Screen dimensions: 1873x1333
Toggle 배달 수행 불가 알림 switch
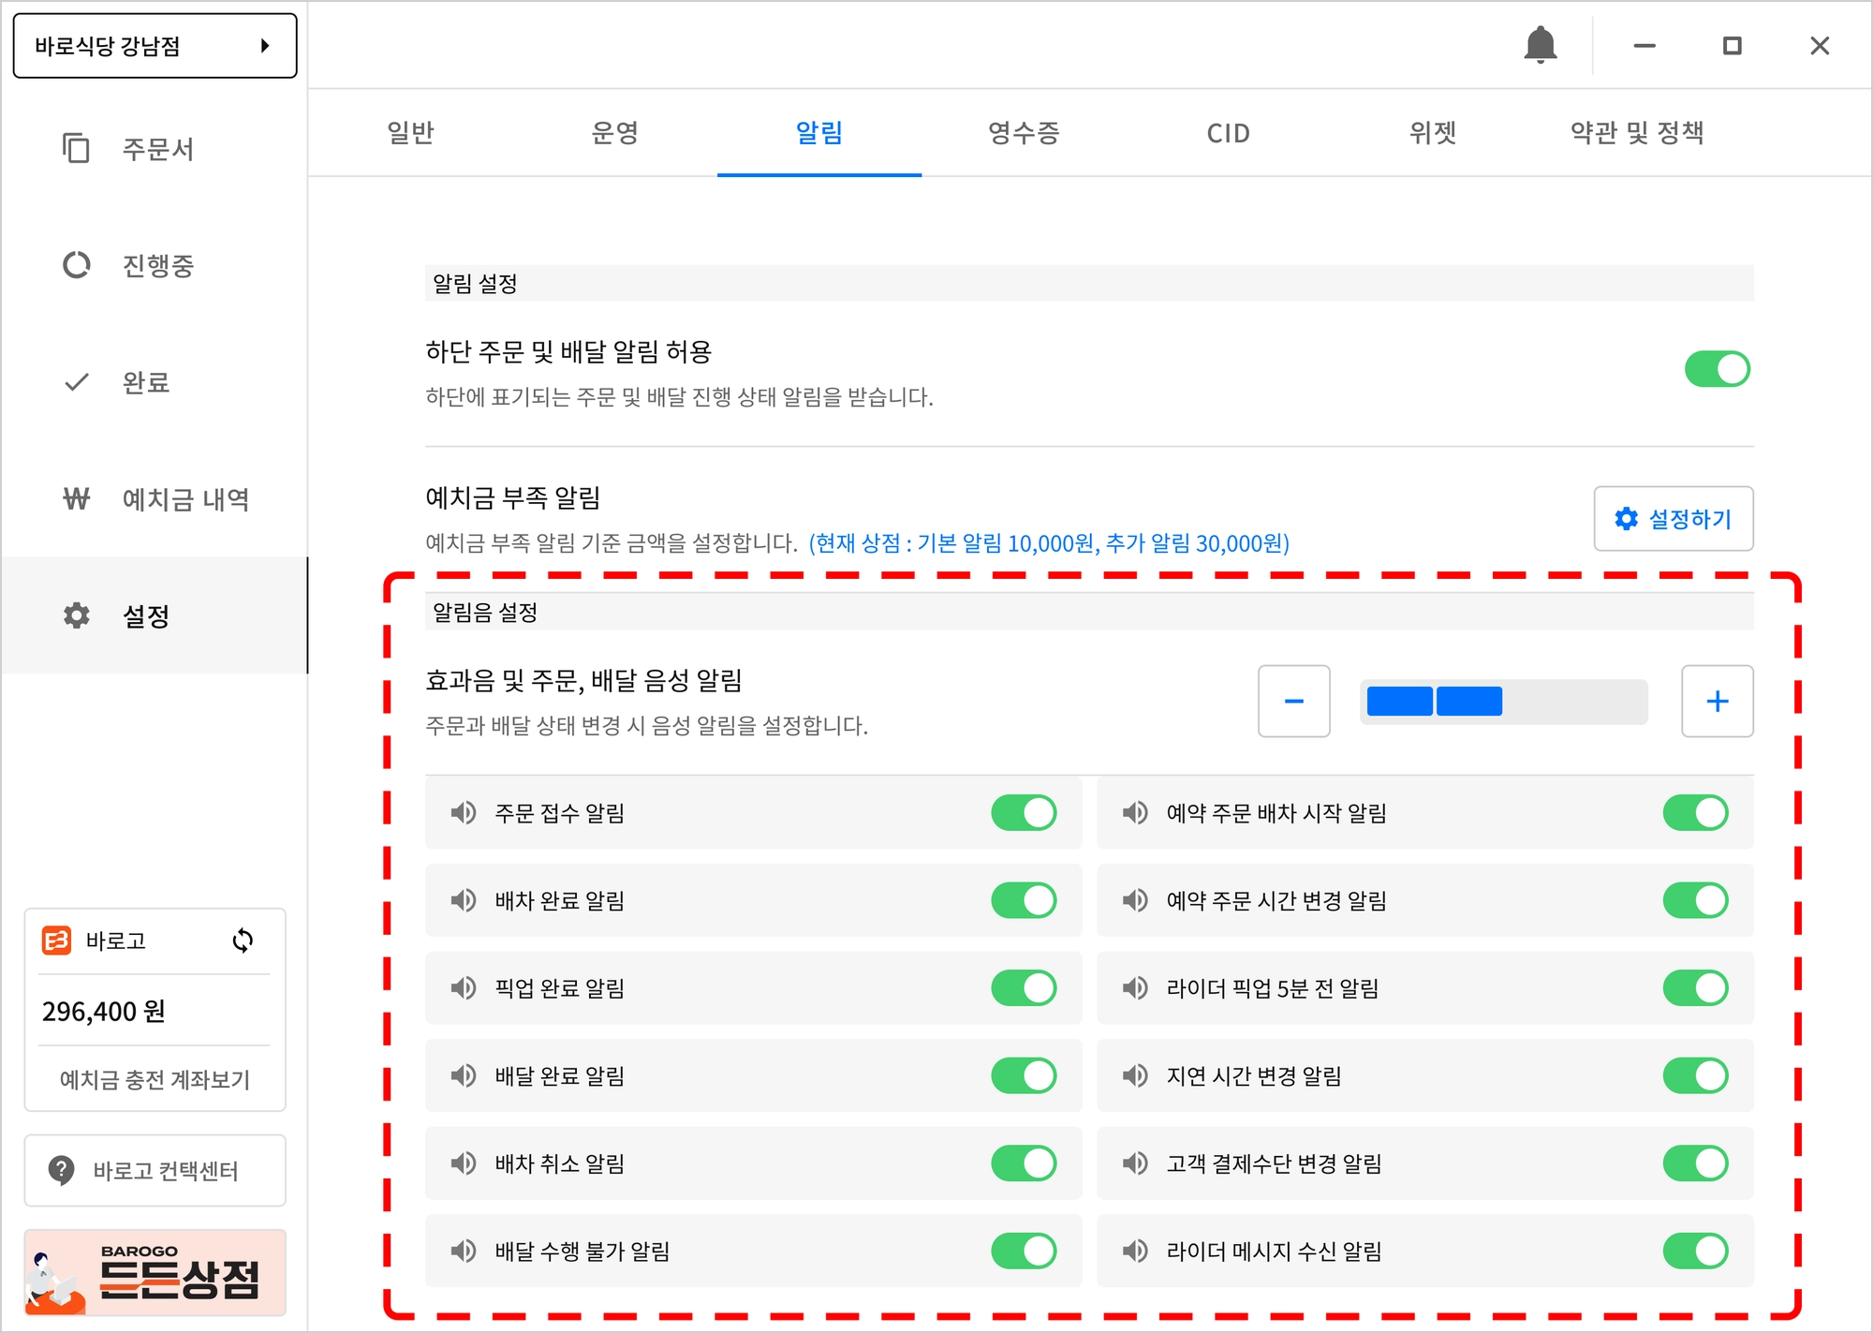click(1024, 1251)
